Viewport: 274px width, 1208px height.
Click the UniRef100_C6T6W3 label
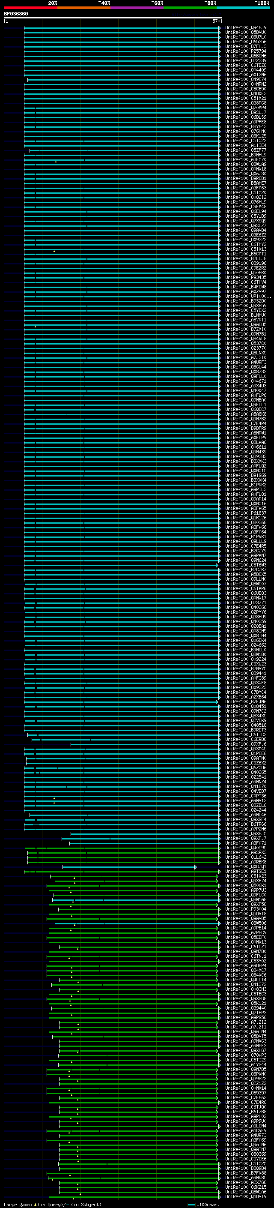pyautogui.click(x=246, y=565)
